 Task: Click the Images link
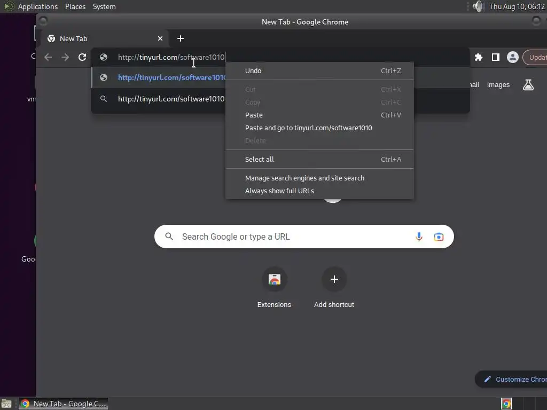498,85
